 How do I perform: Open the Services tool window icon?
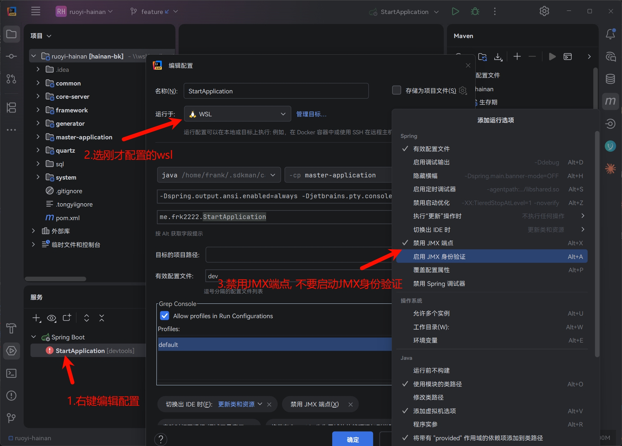point(11,350)
